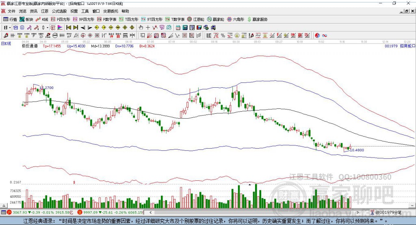Click the last yellow diamond four-arrow icon

tap(132, 28)
